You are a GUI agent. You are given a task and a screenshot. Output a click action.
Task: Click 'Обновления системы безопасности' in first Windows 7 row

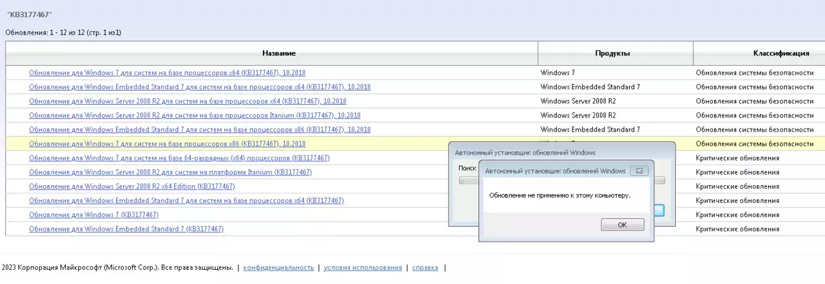point(755,73)
